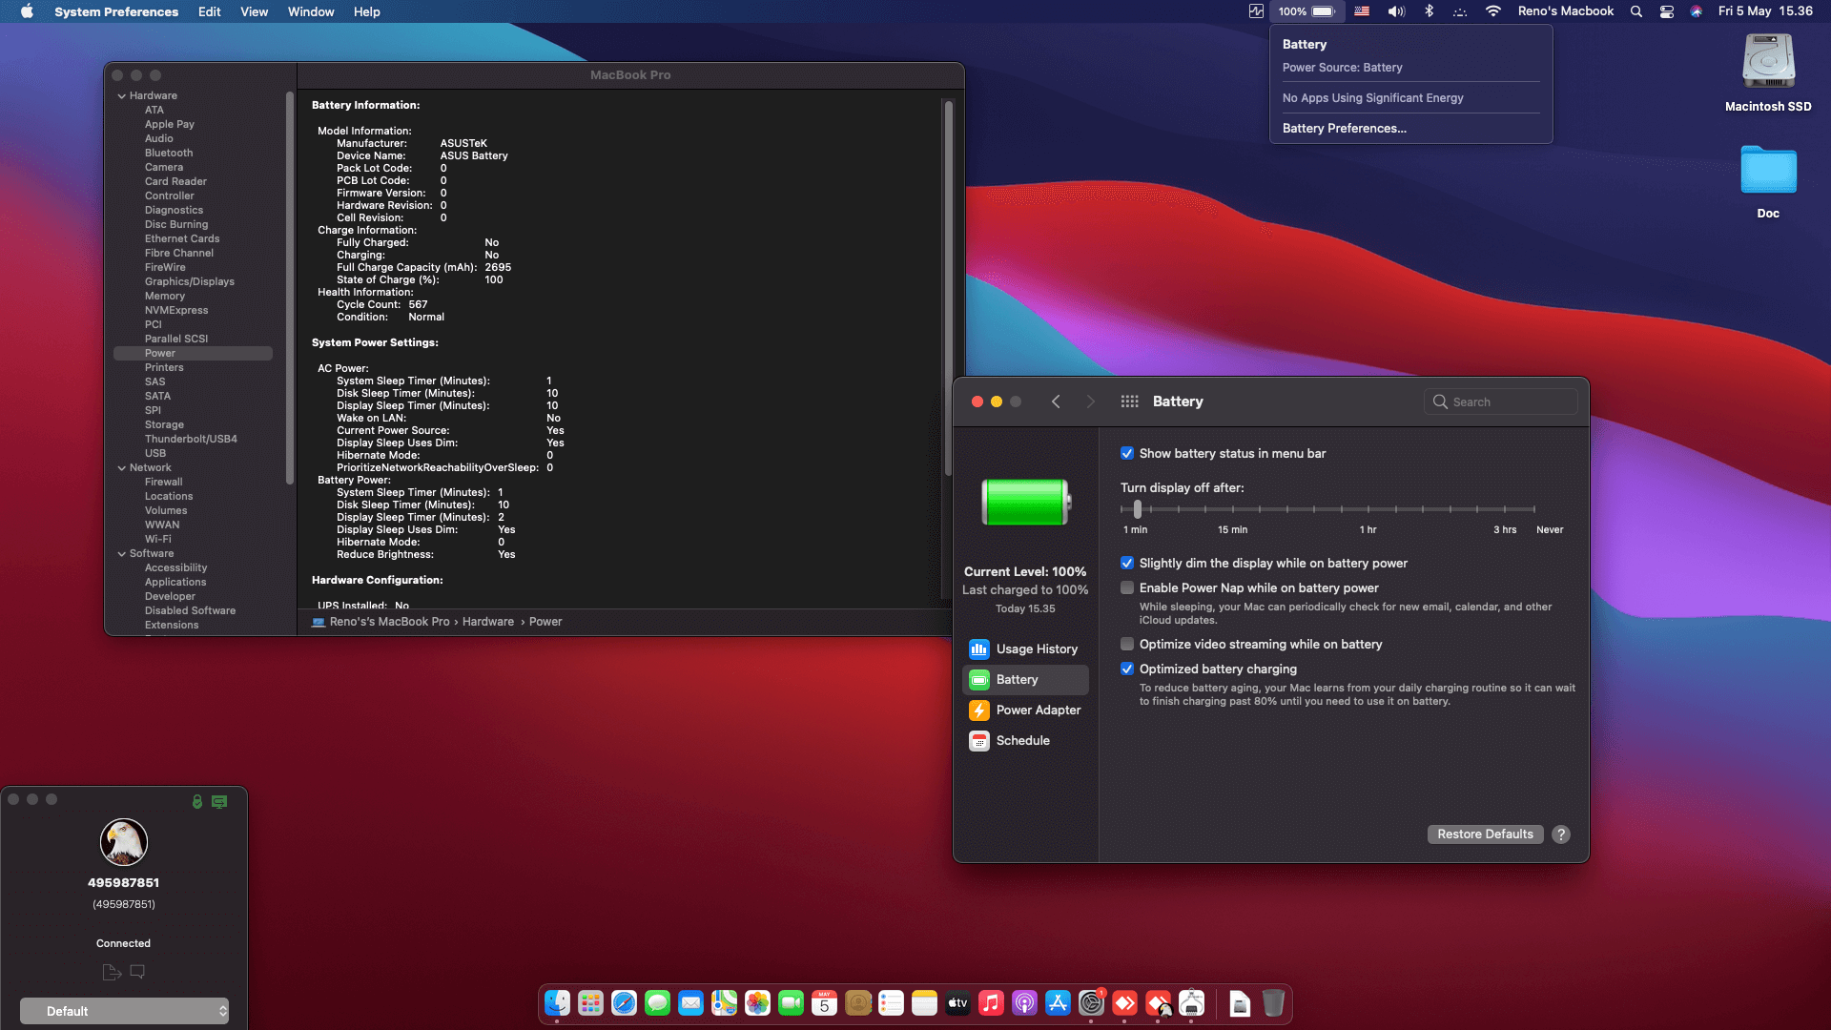The height and width of the screenshot is (1030, 1831).
Task: Click the Restore Defaults button
Action: click(x=1485, y=834)
